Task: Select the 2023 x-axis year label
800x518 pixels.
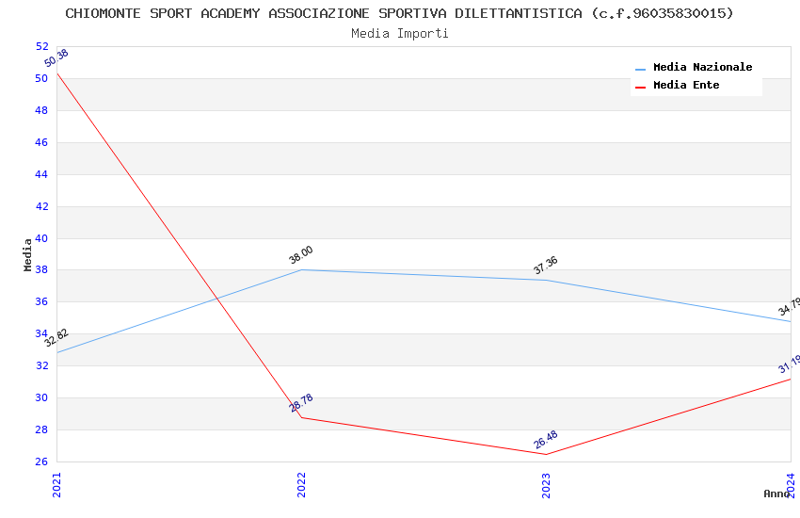Action: pos(546,484)
